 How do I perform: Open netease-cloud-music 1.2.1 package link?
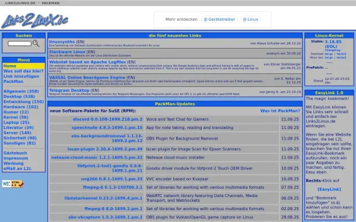[97, 157]
